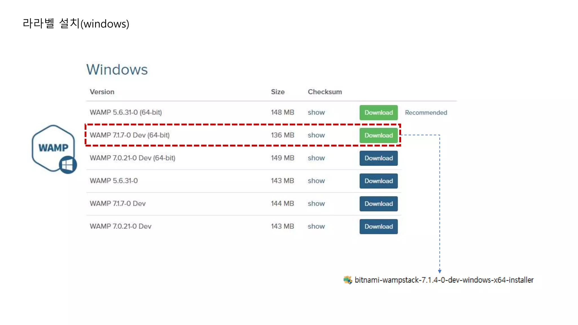Click the bitnami-wampstack installer file name
The height and width of the screenshot is (325, 578).
(444, 280)
